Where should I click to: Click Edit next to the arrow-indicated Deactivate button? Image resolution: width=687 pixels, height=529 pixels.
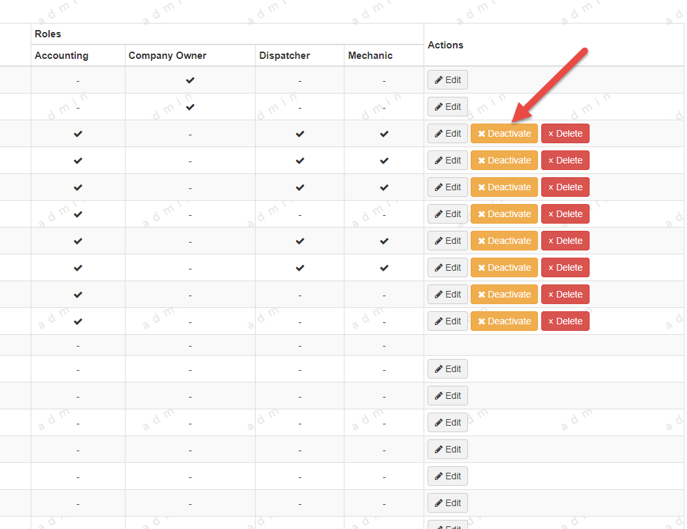[447, 133]
